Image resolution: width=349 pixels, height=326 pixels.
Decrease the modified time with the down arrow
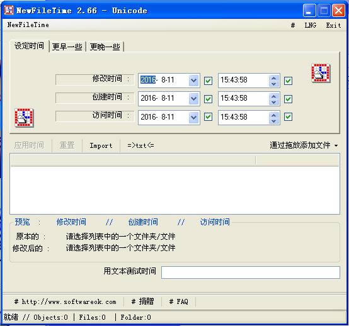click(x=274, y=84)
